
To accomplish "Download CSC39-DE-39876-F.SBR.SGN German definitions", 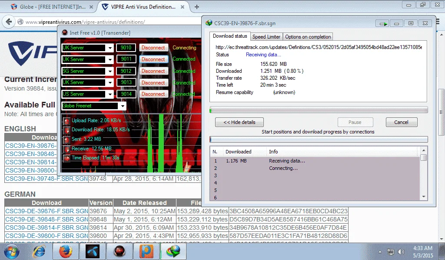I will click(x=46, y=211).
